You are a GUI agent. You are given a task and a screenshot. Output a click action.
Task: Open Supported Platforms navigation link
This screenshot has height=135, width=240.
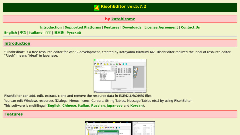pos(83,27)
